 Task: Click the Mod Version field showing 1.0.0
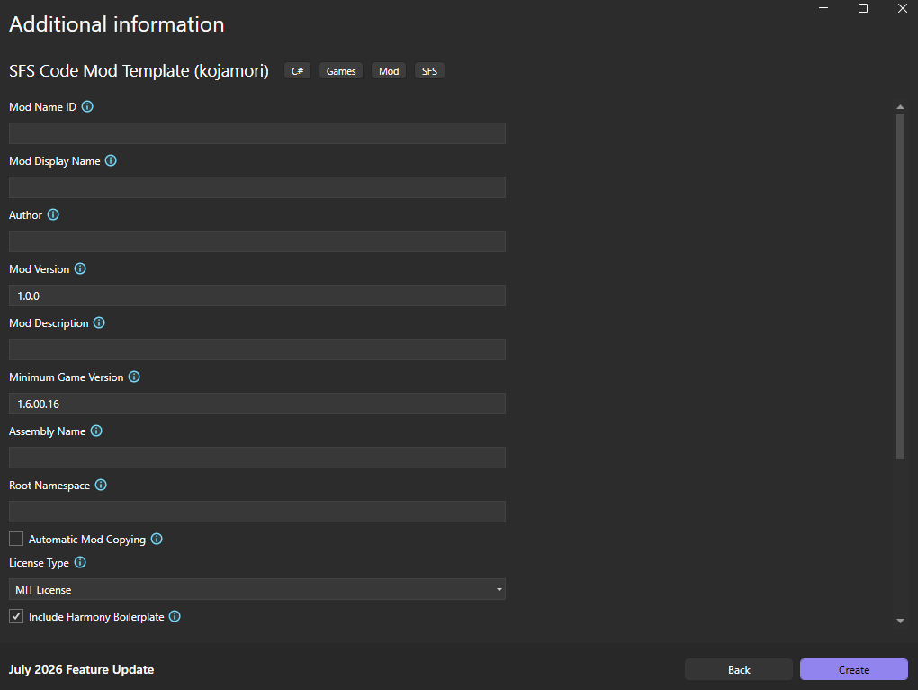tap(257, 295)
